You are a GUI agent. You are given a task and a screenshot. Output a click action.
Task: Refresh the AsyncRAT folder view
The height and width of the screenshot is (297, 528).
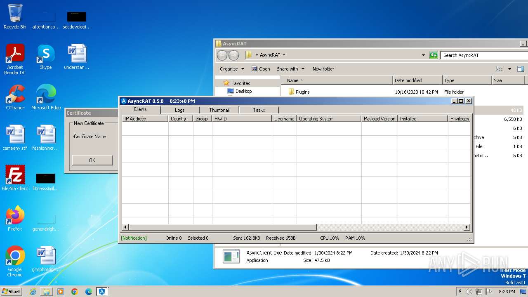[433, 55]
